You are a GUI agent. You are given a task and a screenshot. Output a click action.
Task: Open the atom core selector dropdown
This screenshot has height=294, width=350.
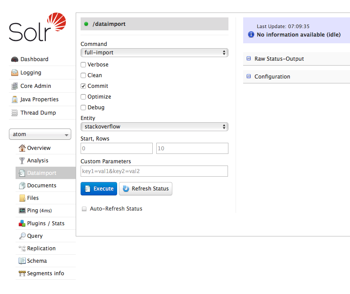tap(40, 134)
